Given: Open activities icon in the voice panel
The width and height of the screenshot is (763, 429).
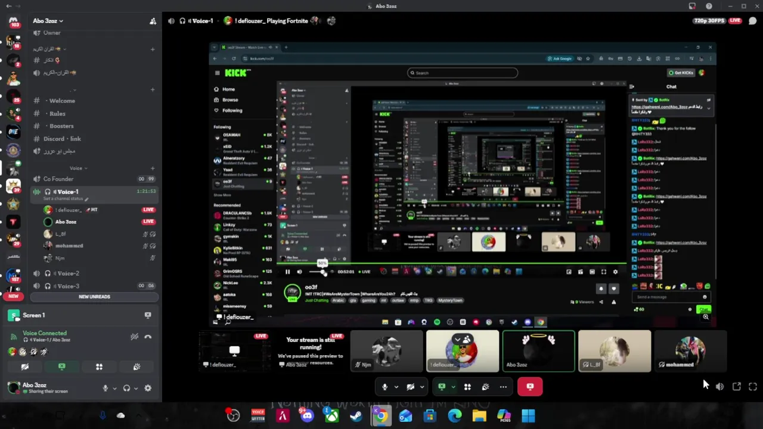Looking at the screenshot, I should (100, 367).
